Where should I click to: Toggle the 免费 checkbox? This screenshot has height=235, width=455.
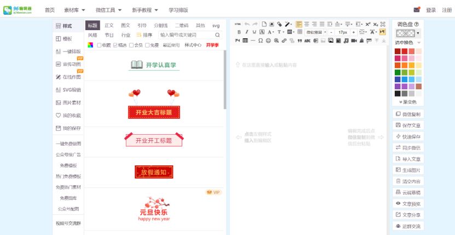click(x=147, y=45)
